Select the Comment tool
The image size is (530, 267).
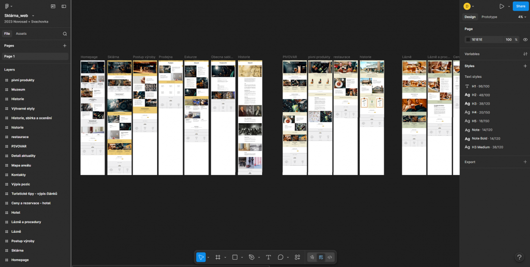tap(280, 257)
